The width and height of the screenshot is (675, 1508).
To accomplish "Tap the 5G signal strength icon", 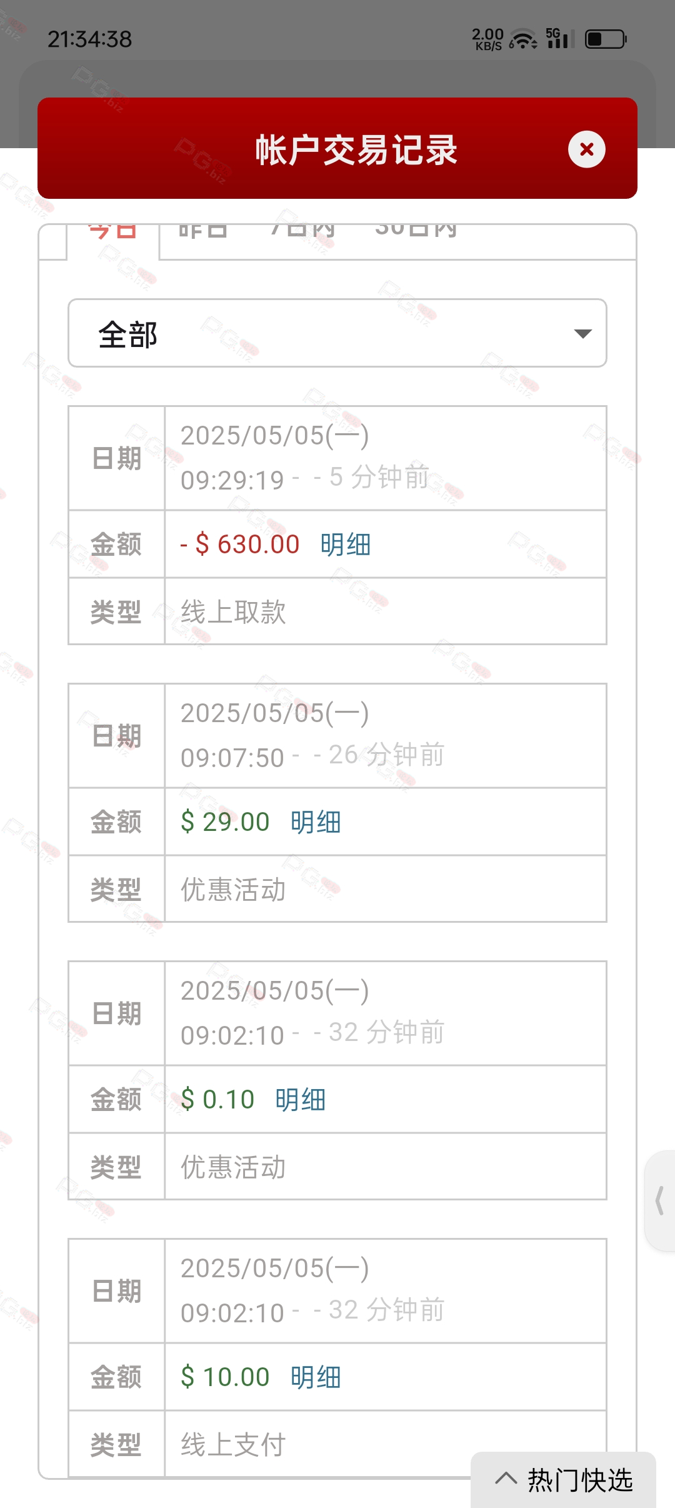I will 560,38.
